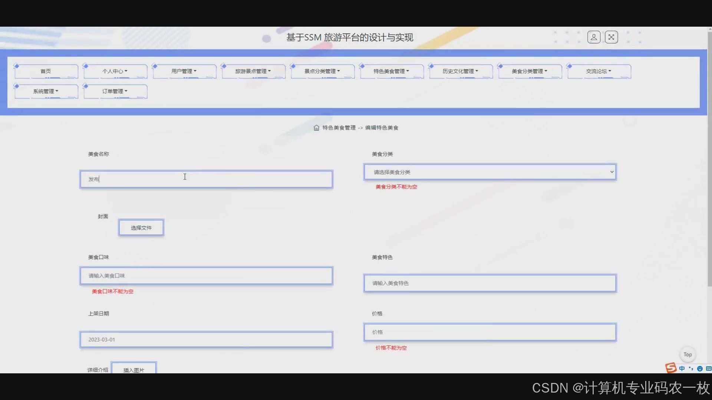Toggle the Chinese input mode indicator 中
Viewport: 712px width, 400px height.
pos(682,369)
